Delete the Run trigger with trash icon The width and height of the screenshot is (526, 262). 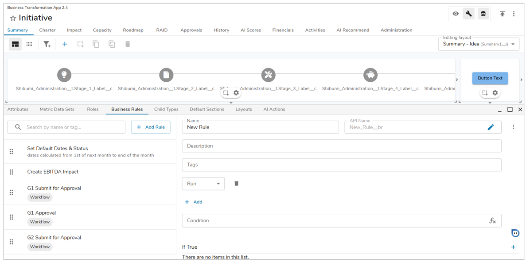point(236,183)
